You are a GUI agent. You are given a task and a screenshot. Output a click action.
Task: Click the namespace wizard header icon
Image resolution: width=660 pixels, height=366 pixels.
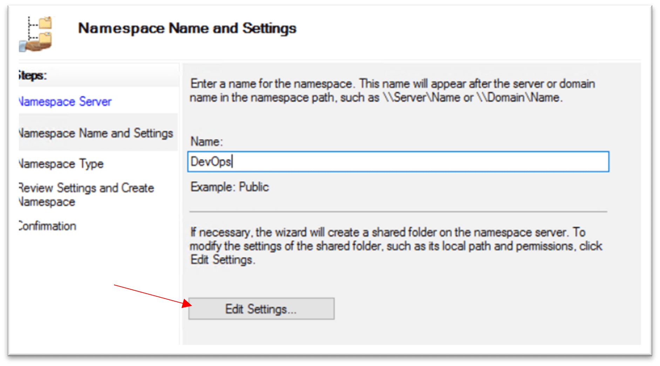[x=36, y=34]
